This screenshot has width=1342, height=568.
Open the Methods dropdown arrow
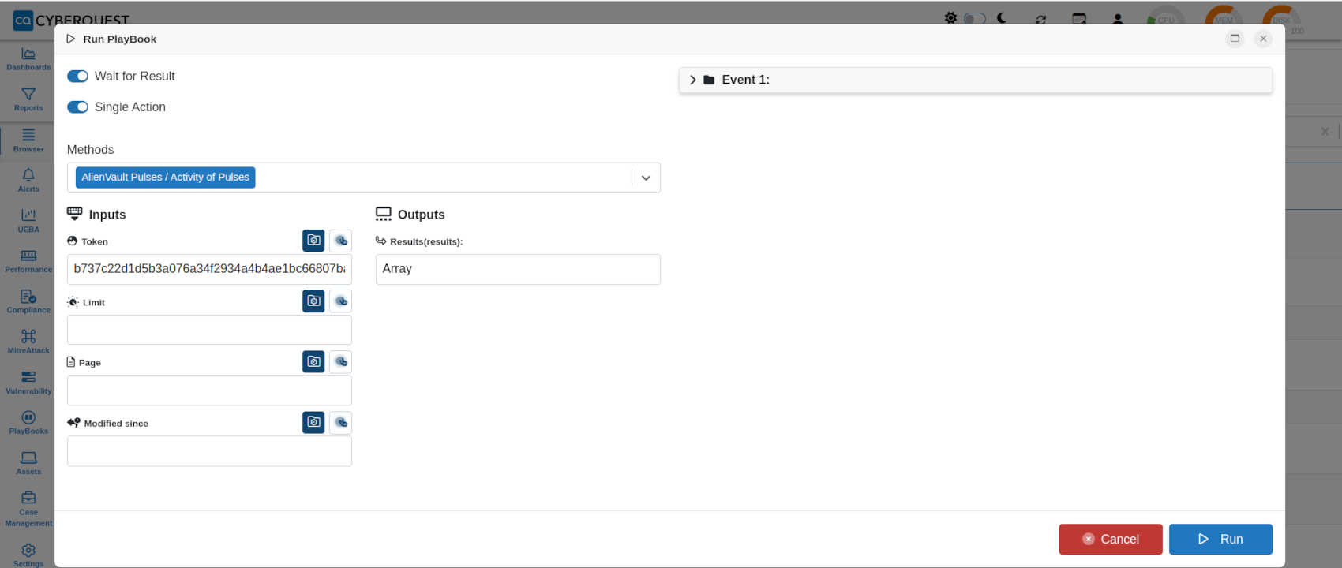point(646,177)
